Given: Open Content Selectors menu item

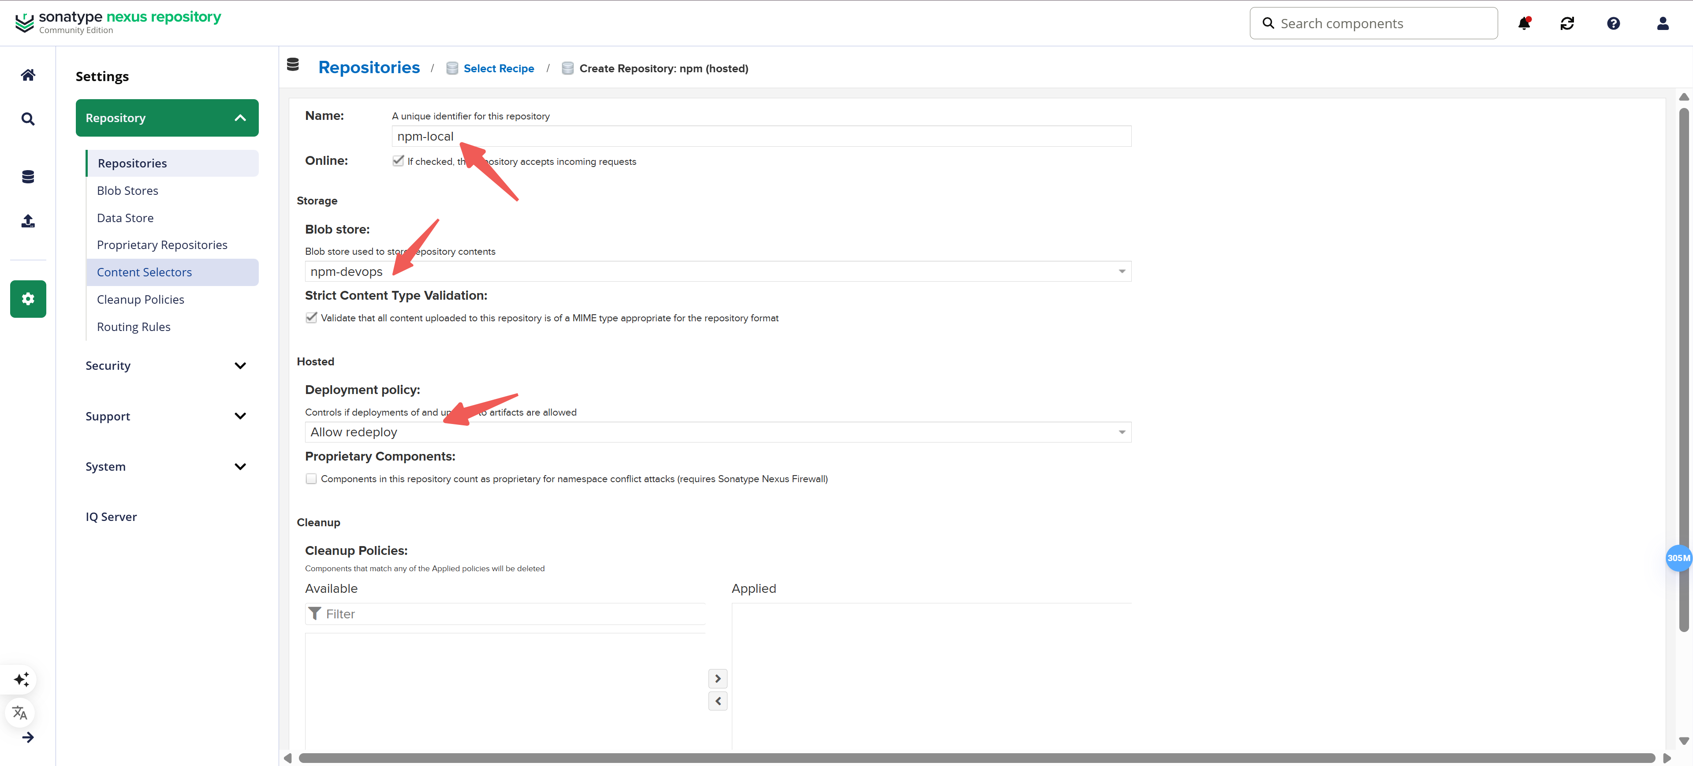Looking at the screenshot, I should 172,272.
